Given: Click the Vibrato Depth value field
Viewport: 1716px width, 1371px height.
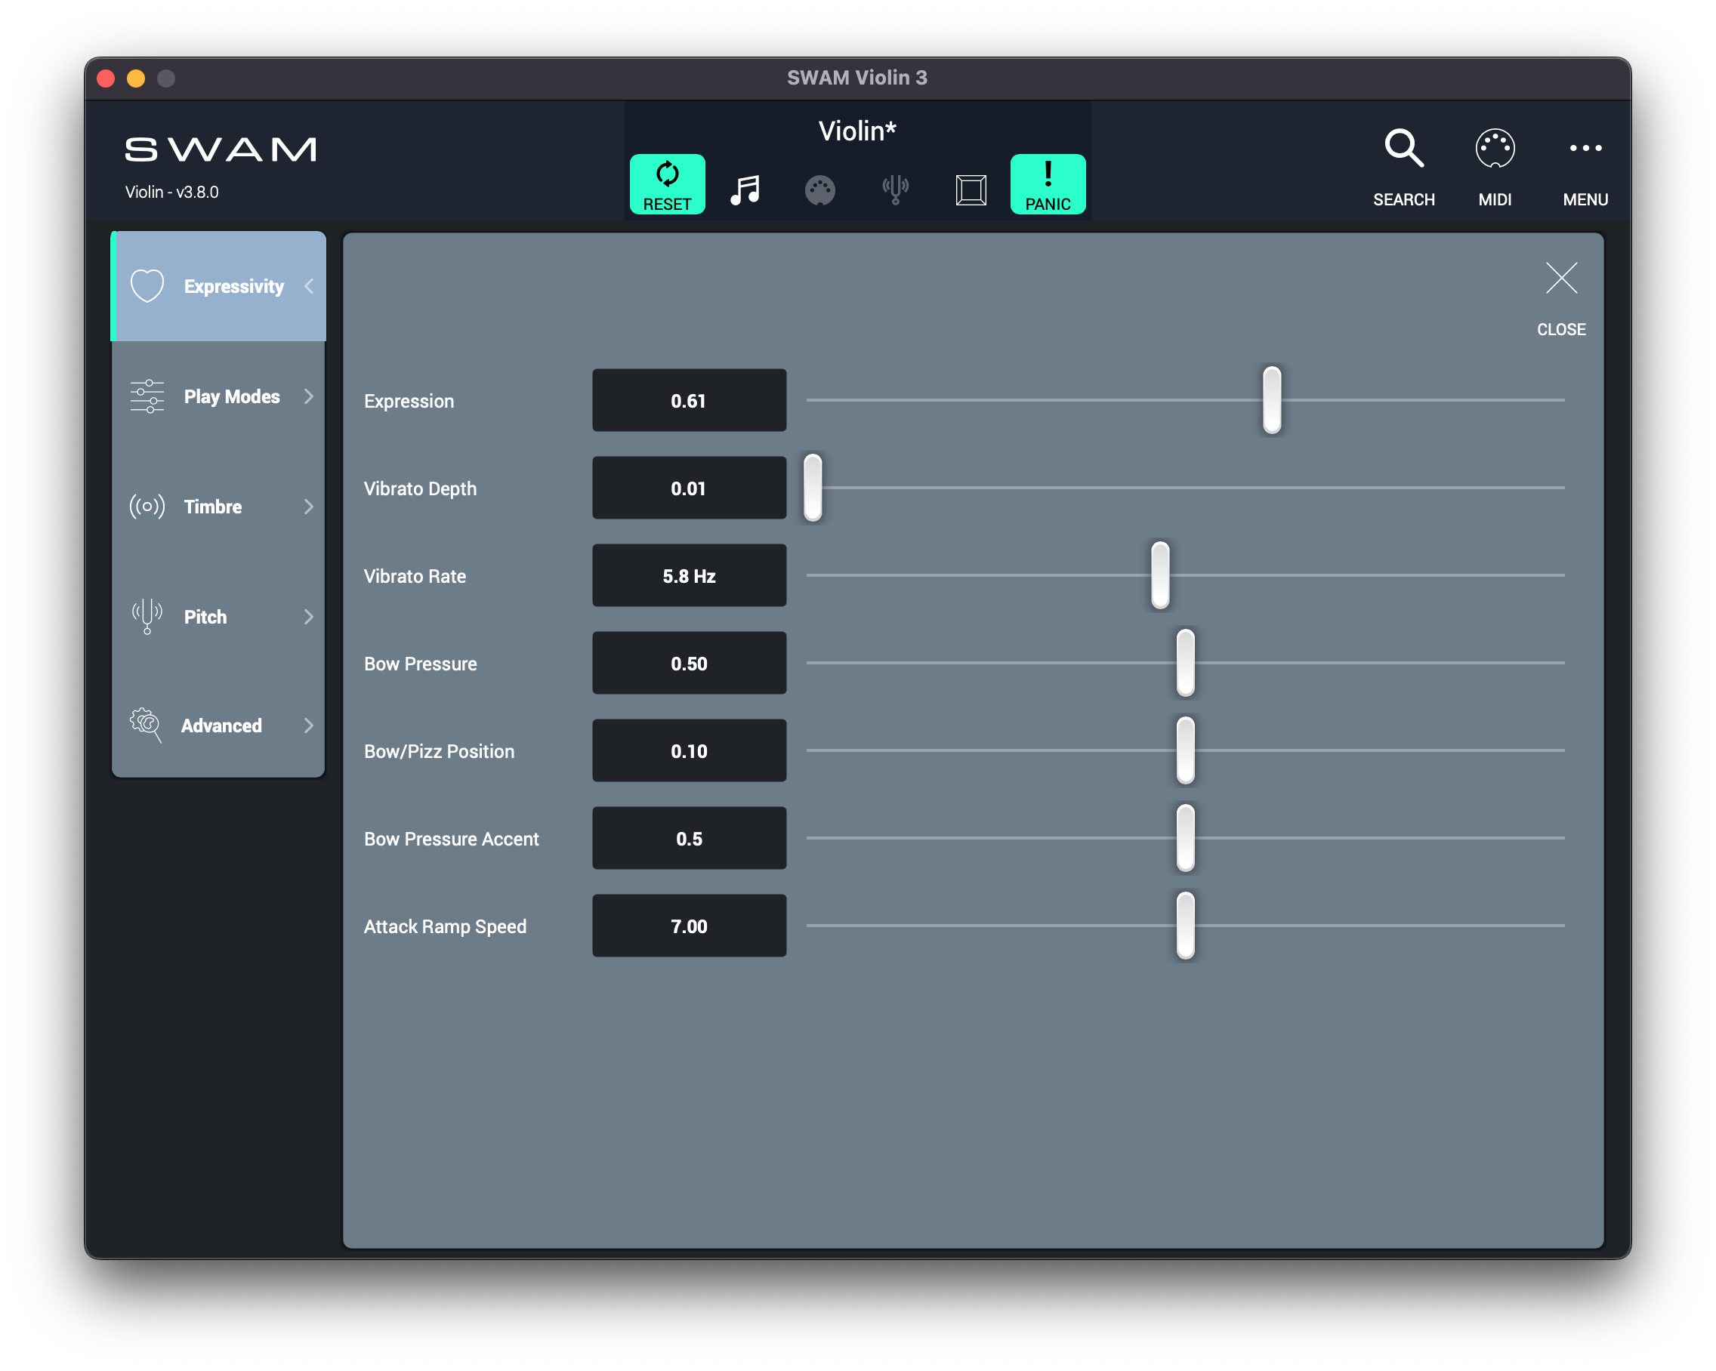Looking at the screenshot, I should tap(689, 488).
